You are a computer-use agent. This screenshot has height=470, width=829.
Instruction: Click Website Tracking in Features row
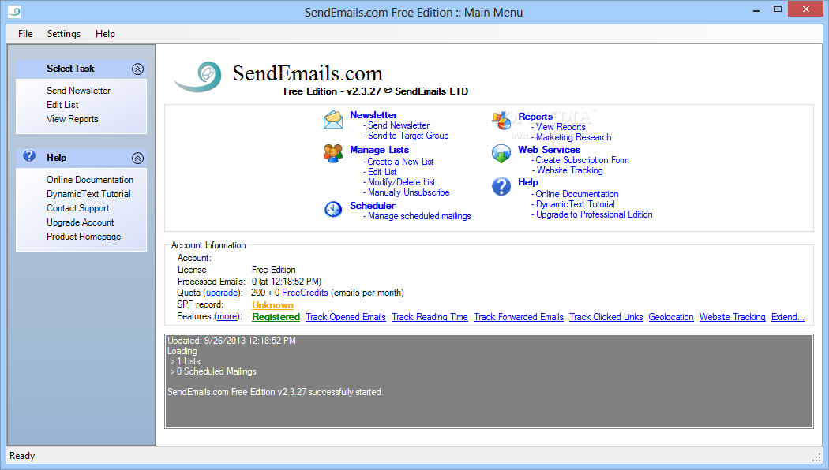pyautogui.click(x=732, y=317)
